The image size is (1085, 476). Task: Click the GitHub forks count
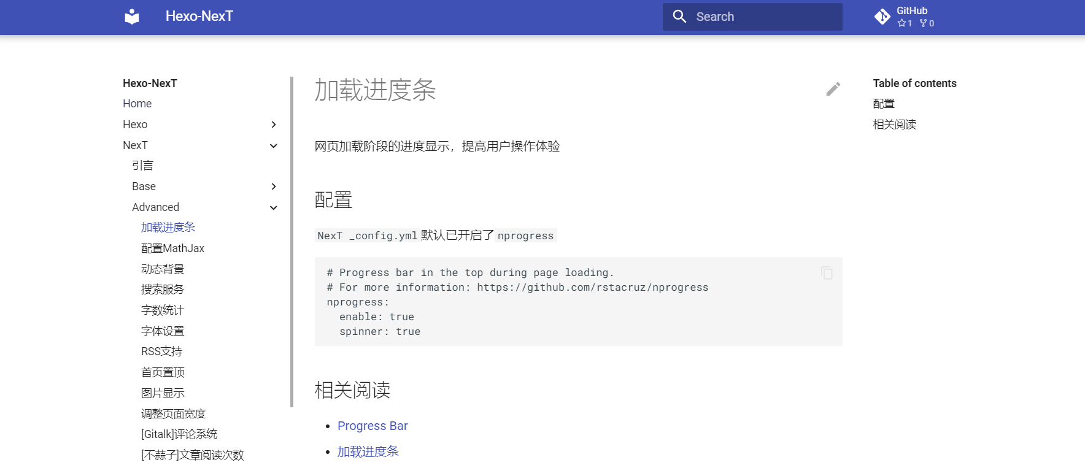pos(927,23)
